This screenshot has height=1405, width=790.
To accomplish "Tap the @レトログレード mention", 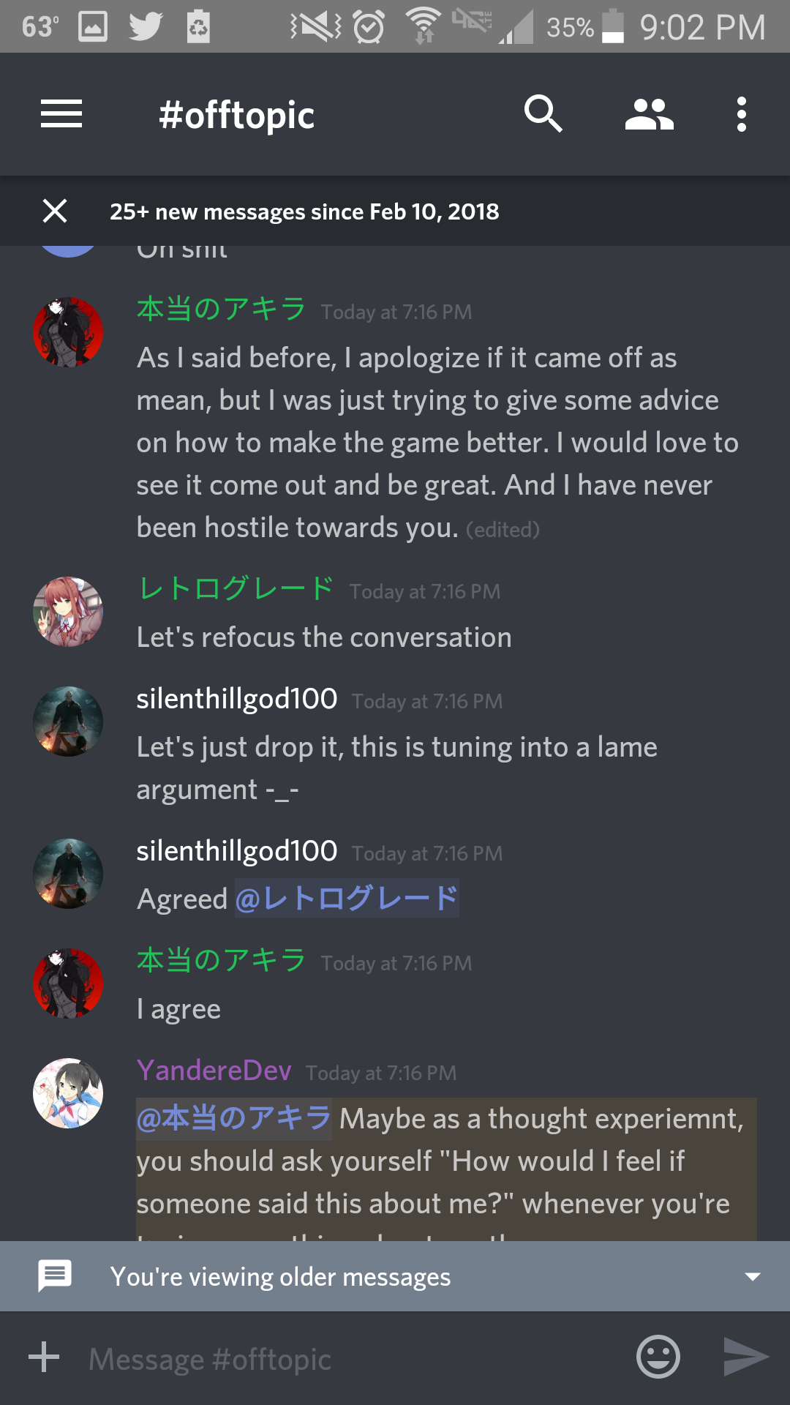I will [347, 899].
